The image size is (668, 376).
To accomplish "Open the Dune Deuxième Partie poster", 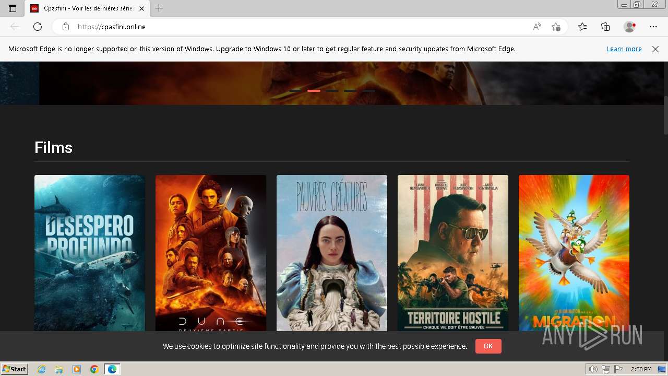I will click(x=211, y=253).
